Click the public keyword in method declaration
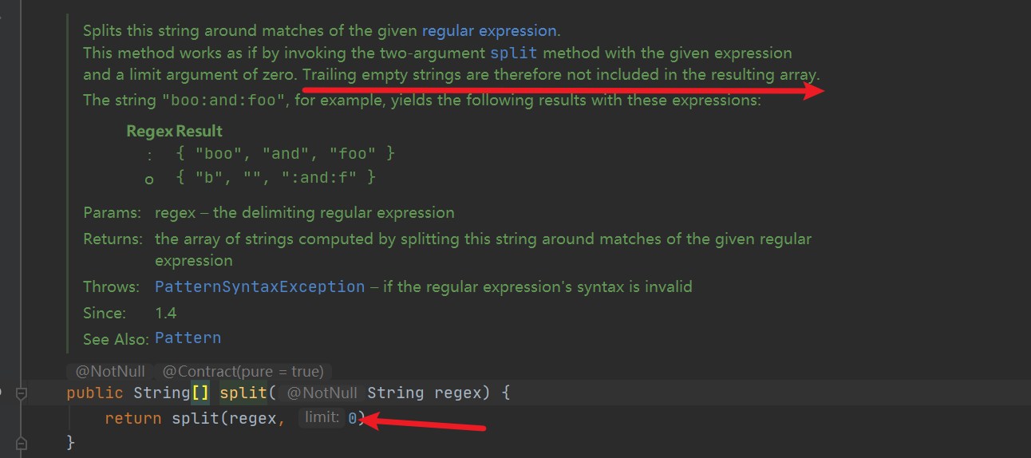 [x=95, y=393]
